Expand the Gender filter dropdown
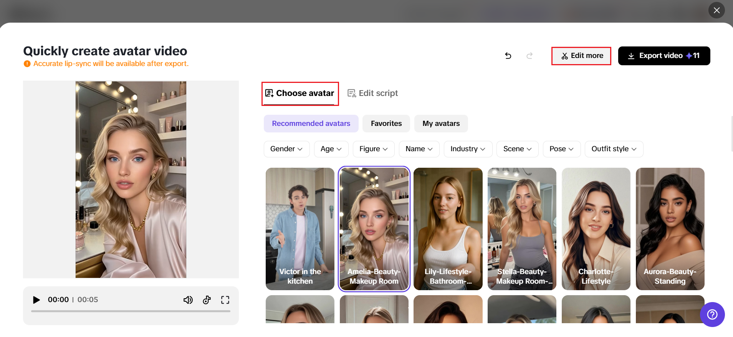Viewport: 733px width, 337px height. [x=286, y=149]
